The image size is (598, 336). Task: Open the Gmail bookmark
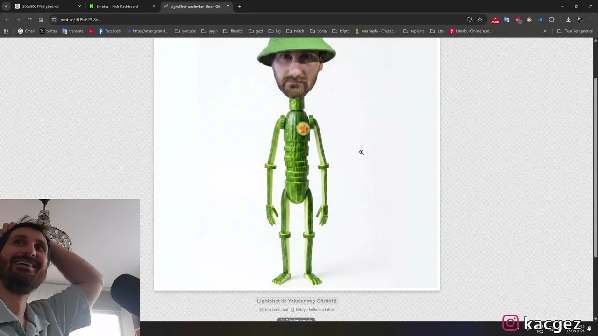pos(26,31)
